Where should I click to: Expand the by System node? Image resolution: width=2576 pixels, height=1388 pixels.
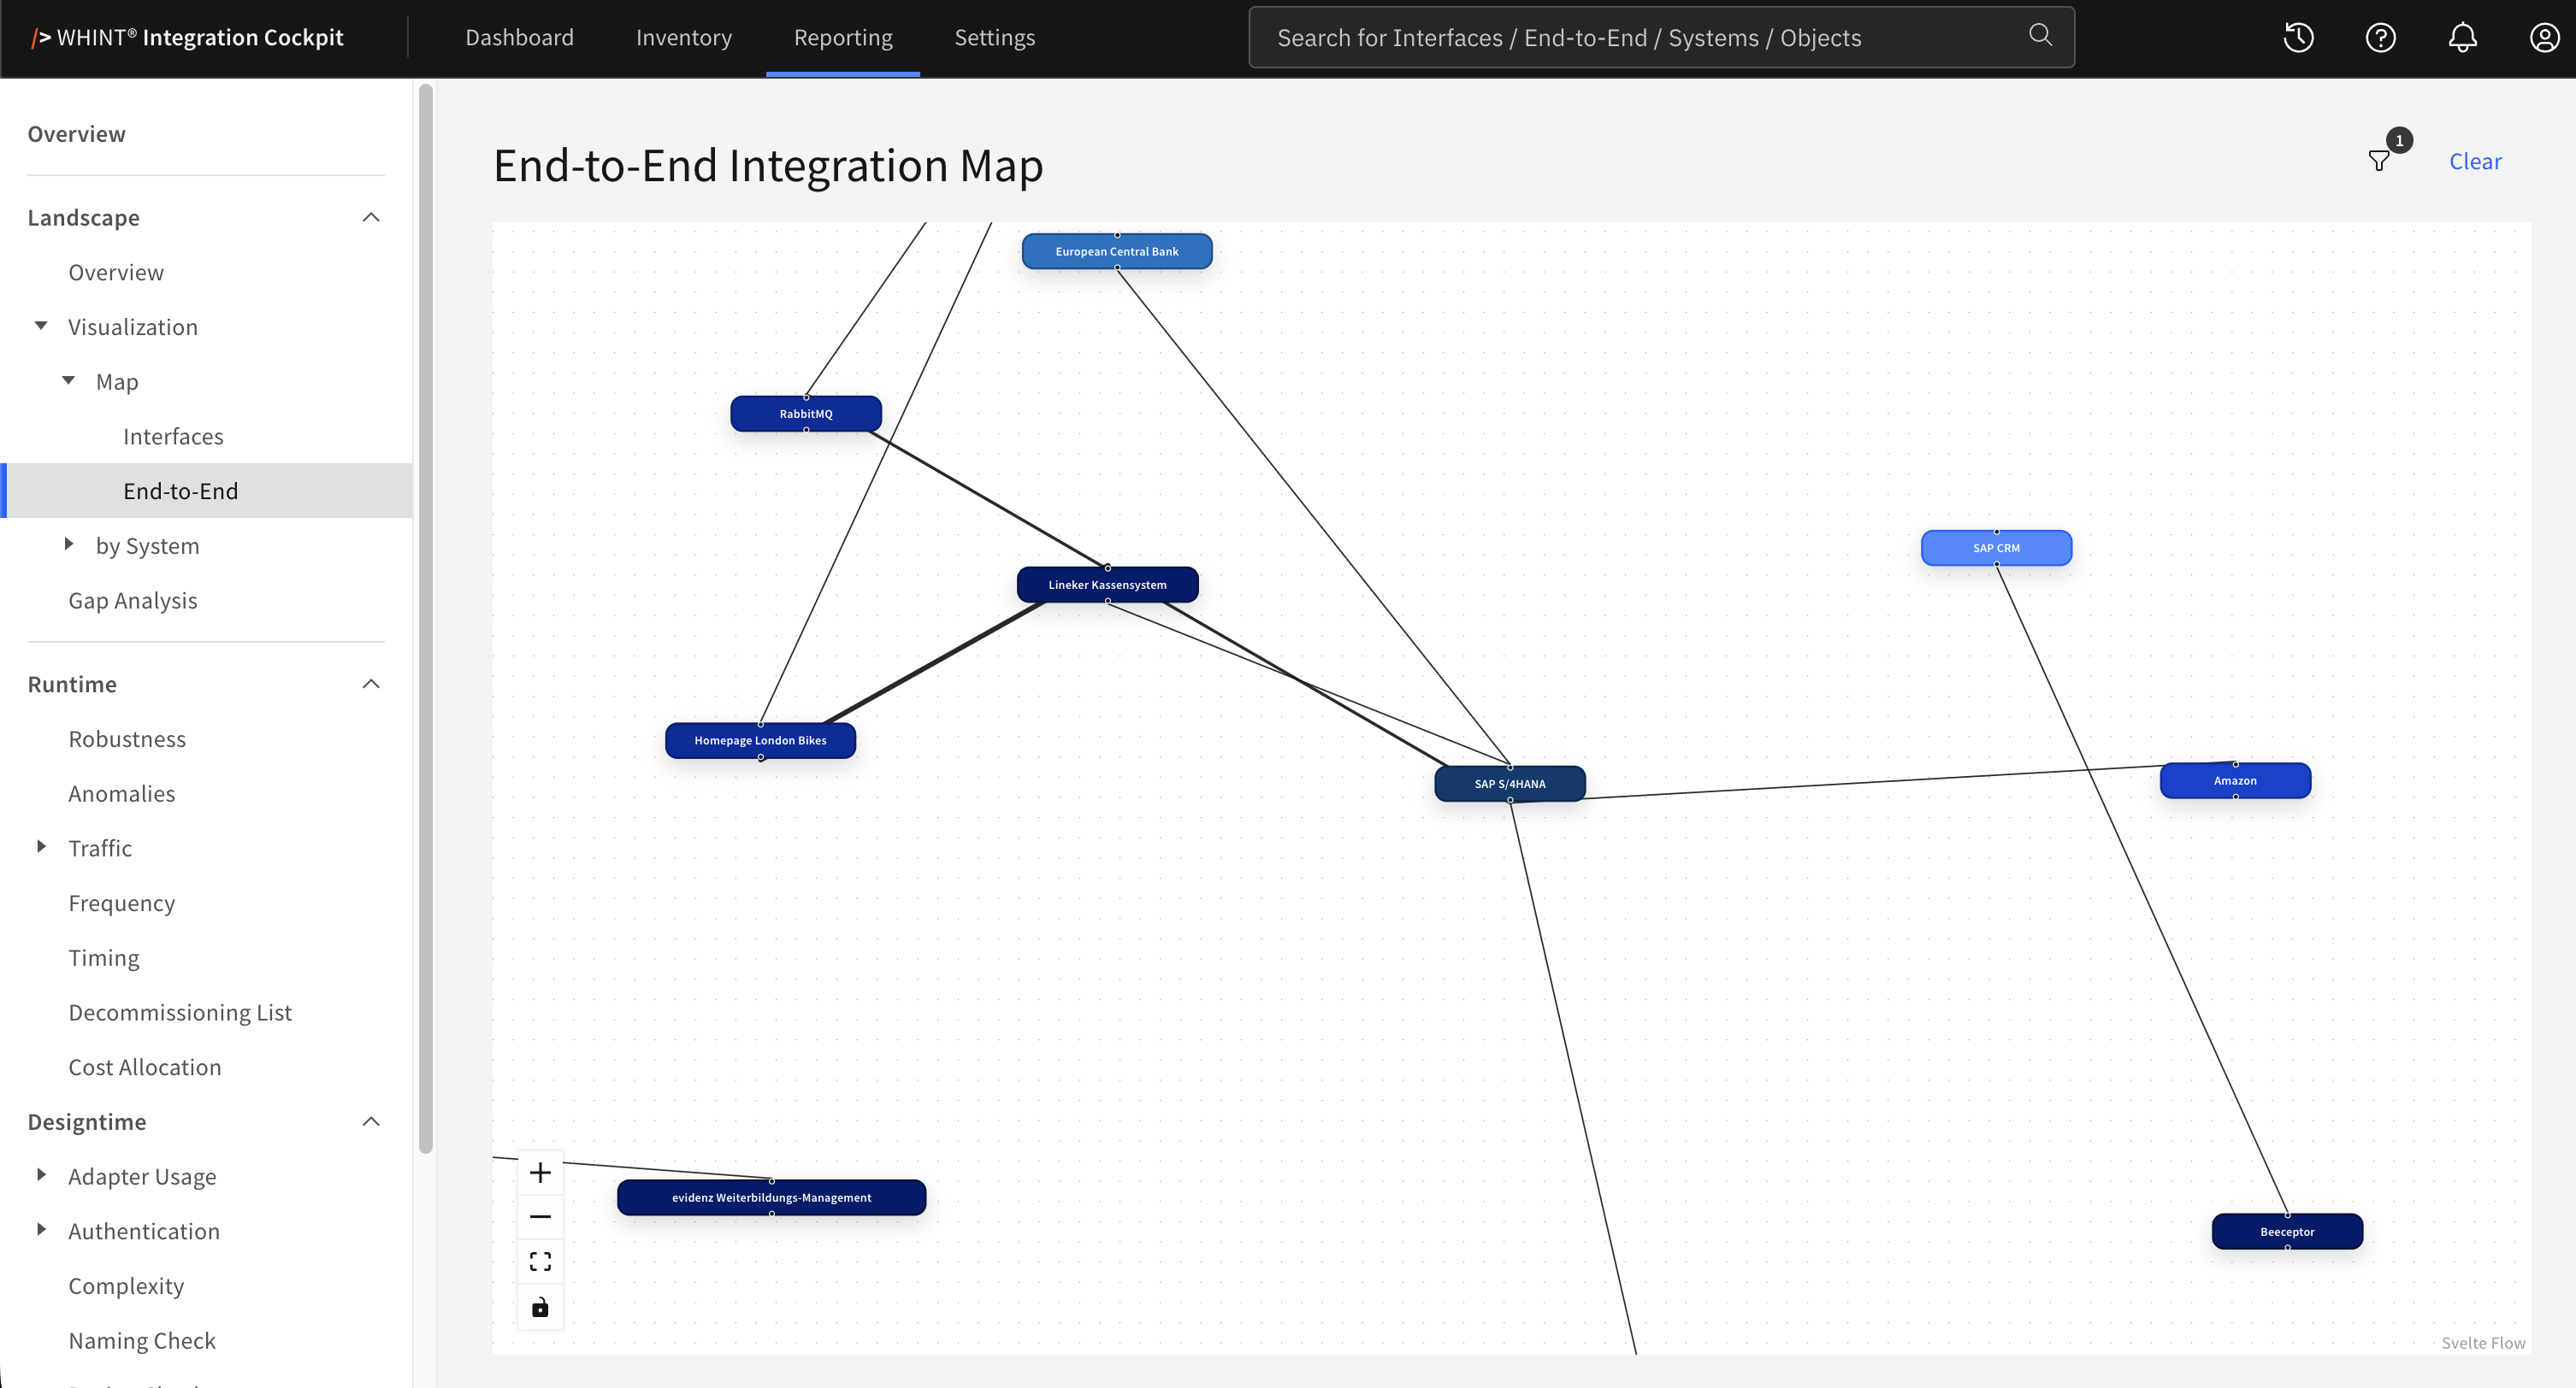click(69, 544)
